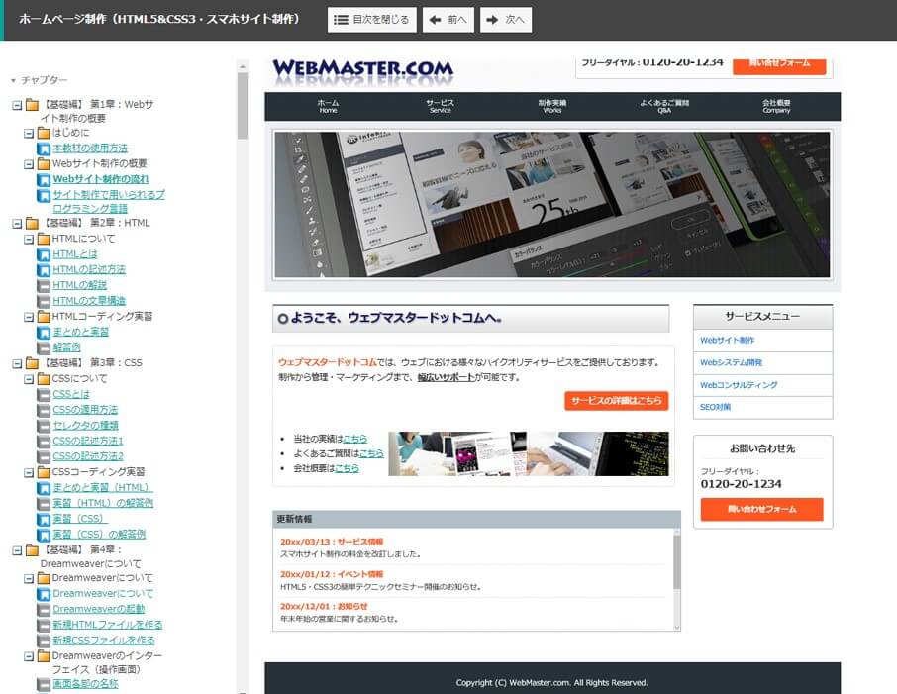The width and height of the screenshot is (897, 694).
Task: Click bookmark icon beside 実習（CSS）
Action: (x=44, y=519)
